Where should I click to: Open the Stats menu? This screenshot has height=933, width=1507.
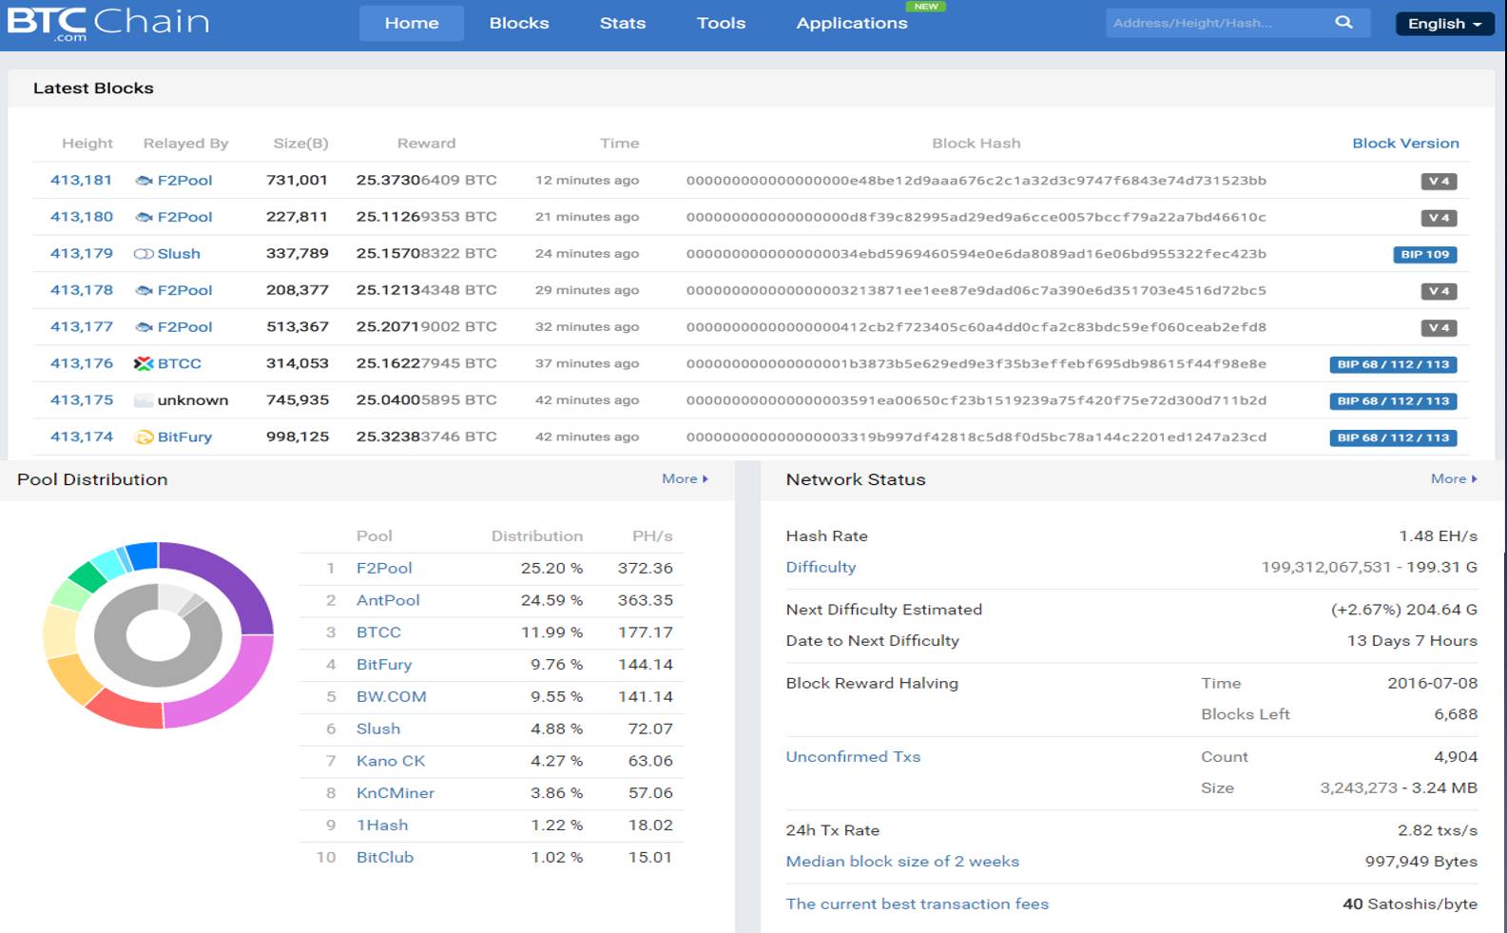tap(623, 23)
